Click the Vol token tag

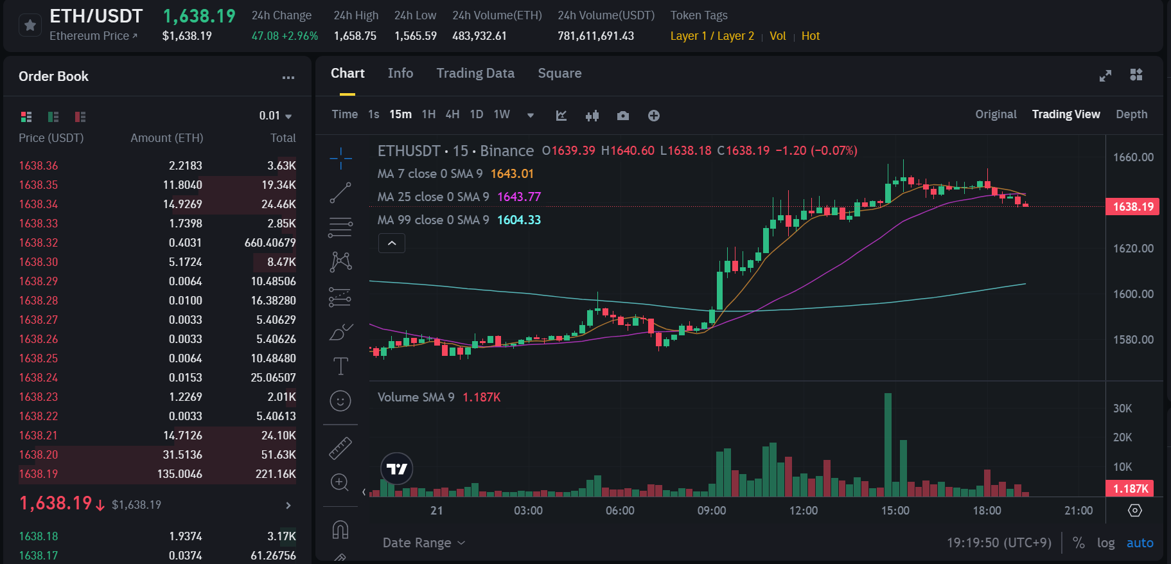777,36
